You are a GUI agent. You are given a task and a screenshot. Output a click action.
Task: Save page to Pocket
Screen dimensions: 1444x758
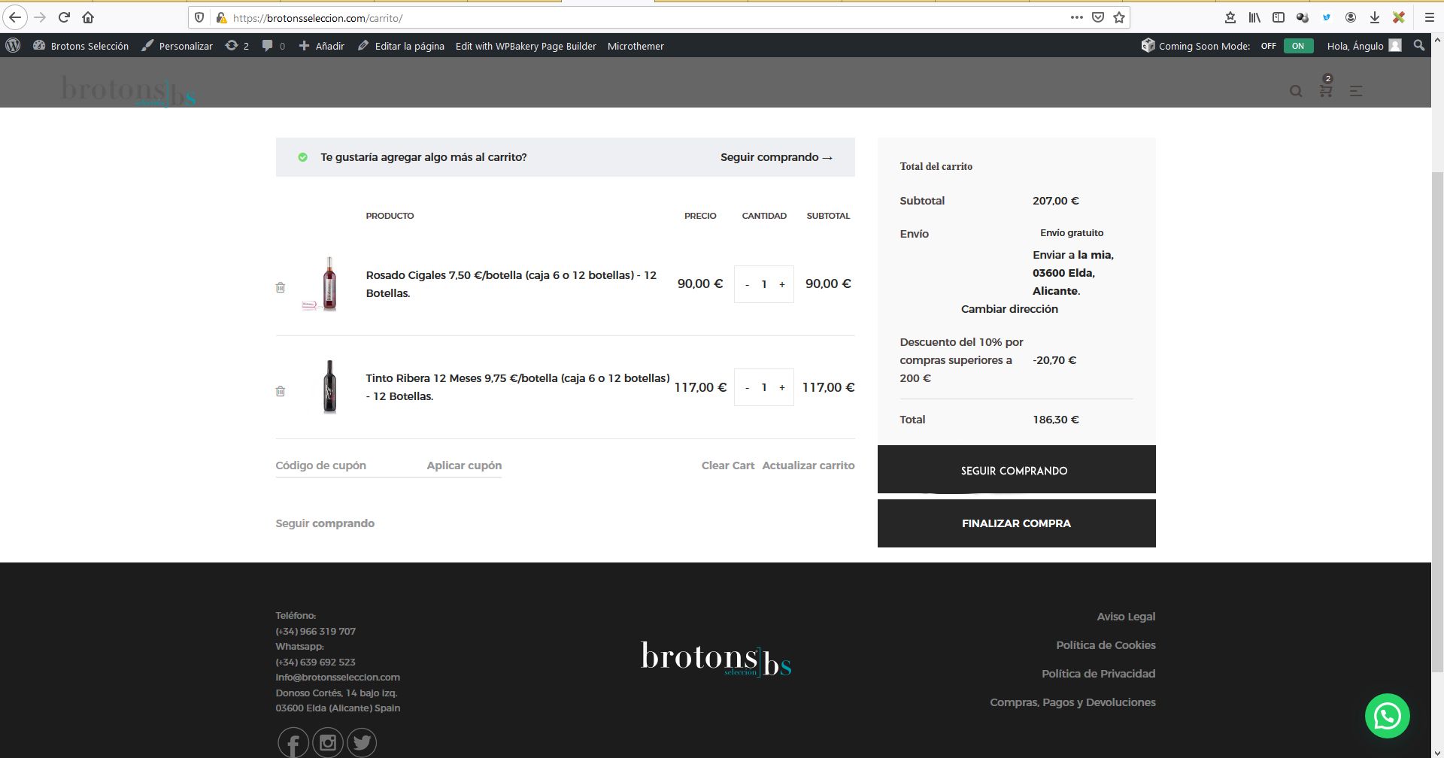[x=1098, y=17]
